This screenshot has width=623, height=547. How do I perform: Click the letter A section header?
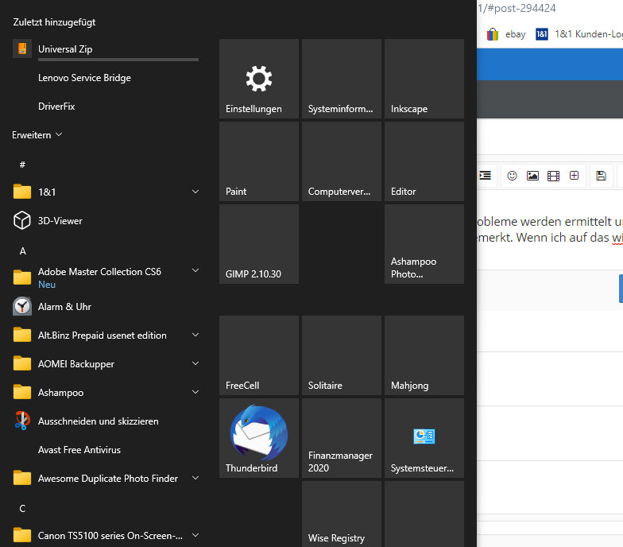[x=22, y=251]
